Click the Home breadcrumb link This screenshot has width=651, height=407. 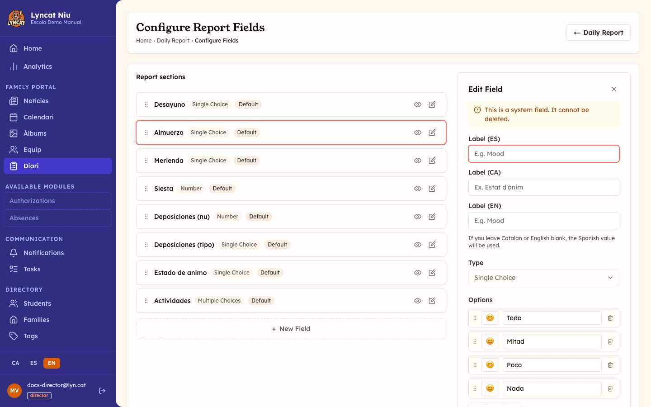click(x=144, y=41)
